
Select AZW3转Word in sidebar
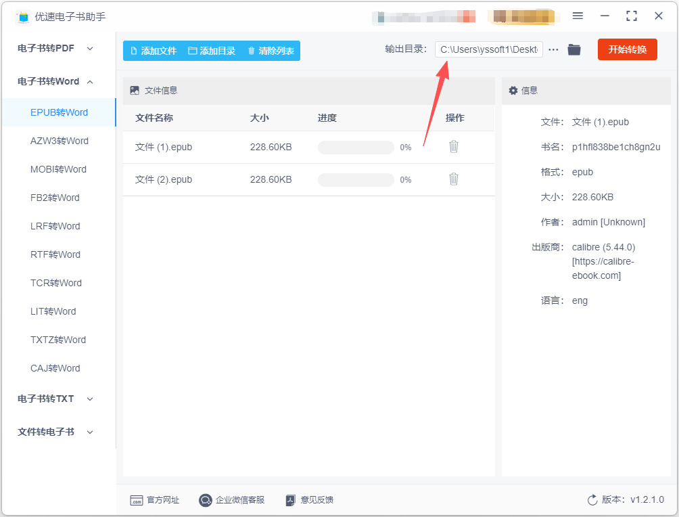click(x=60, y=141)
